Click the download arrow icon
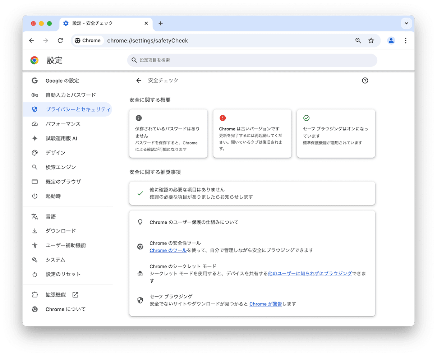 [34, 231]
